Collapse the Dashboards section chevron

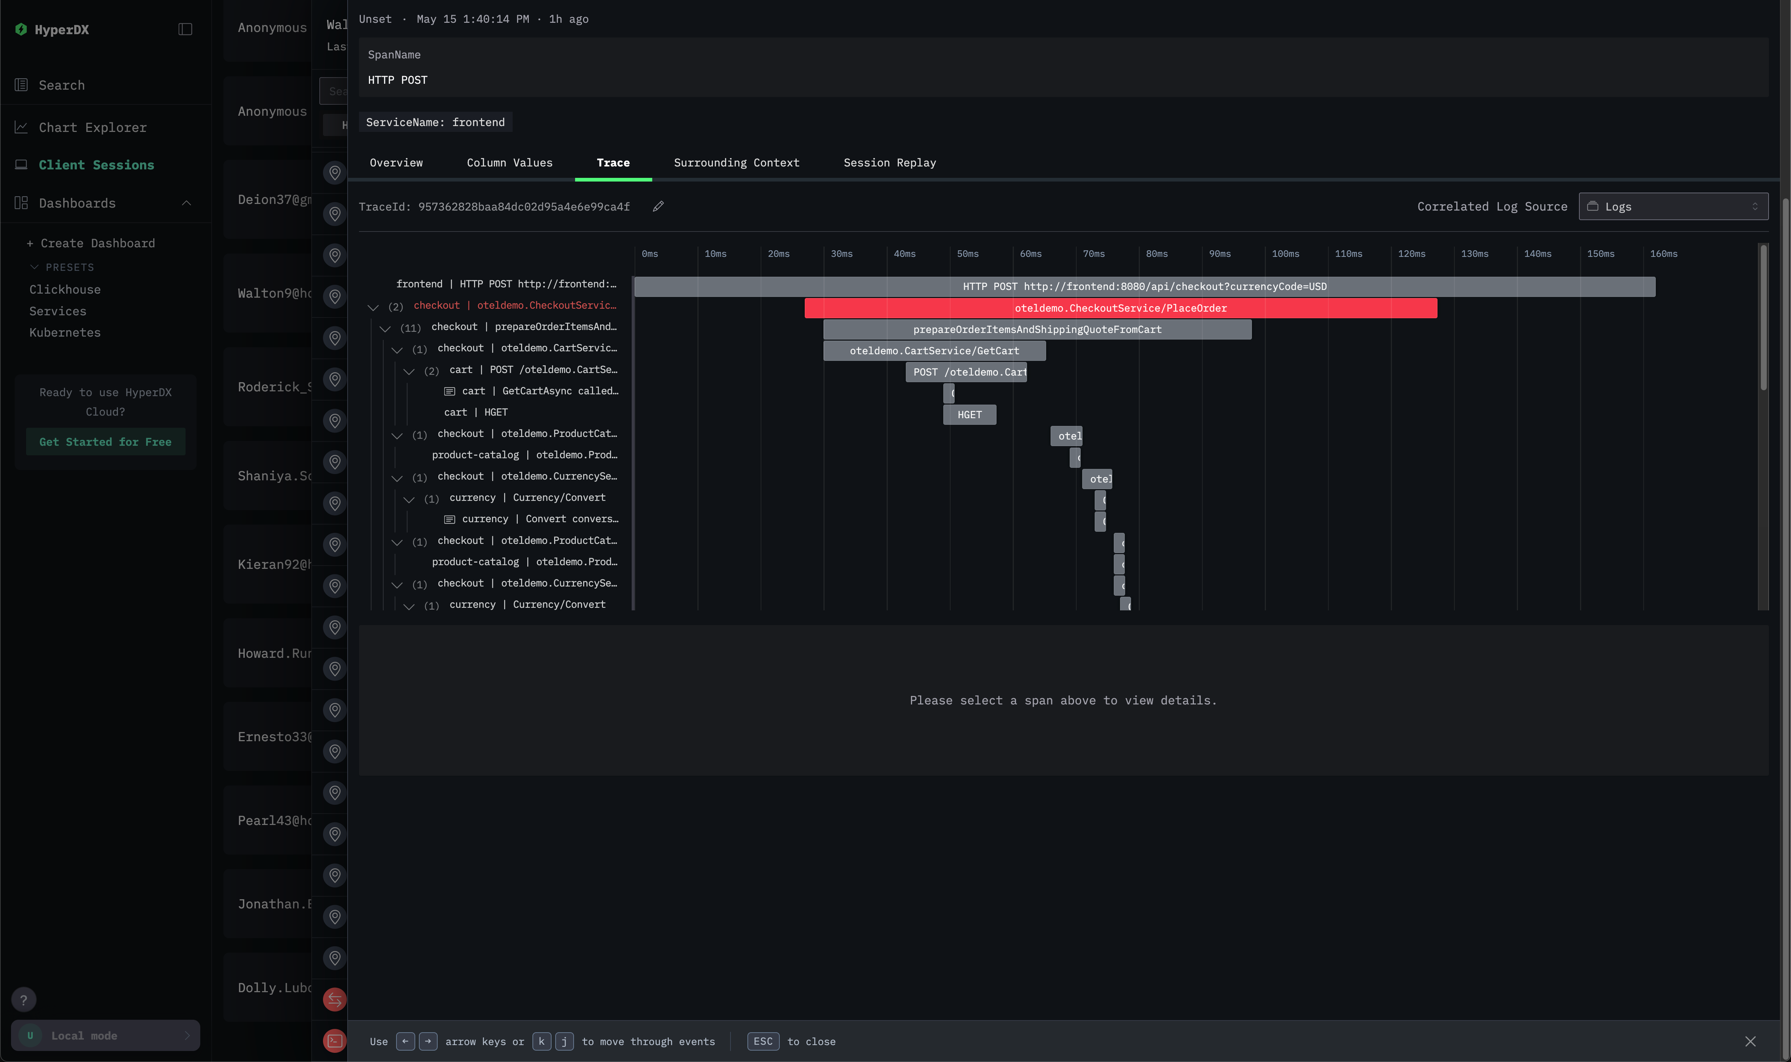click(x=187, y=203)
